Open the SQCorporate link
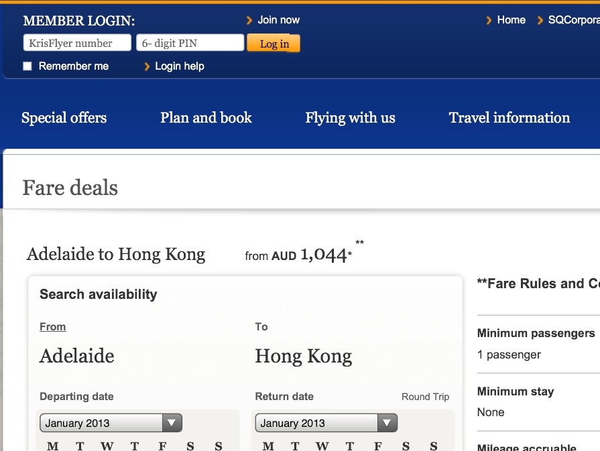This screenshot has width=600, height=451. 573,20
